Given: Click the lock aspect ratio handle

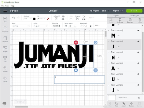Looking at the screenshot, I should (x=76, y=70).
